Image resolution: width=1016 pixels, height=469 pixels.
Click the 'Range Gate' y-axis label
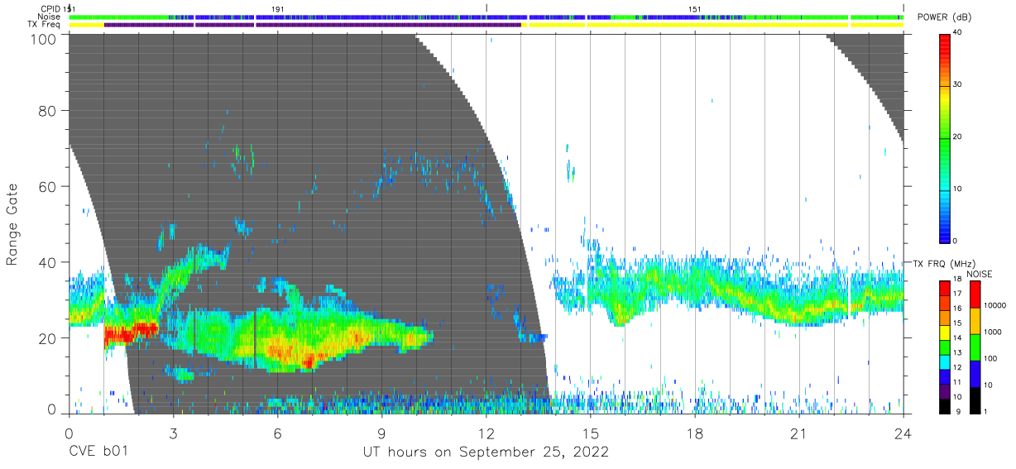coord(13,224)
